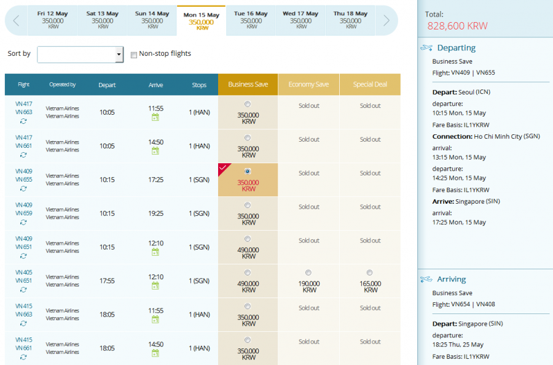Click previous dates arrow in date carousel
This screenshot has height=365, width=553.
[16, 21]
